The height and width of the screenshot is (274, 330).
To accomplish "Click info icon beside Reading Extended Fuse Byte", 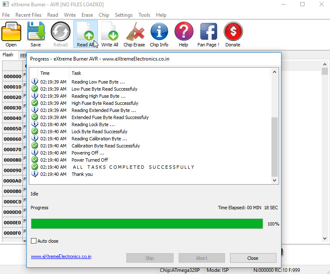I will tap(35, 110).
